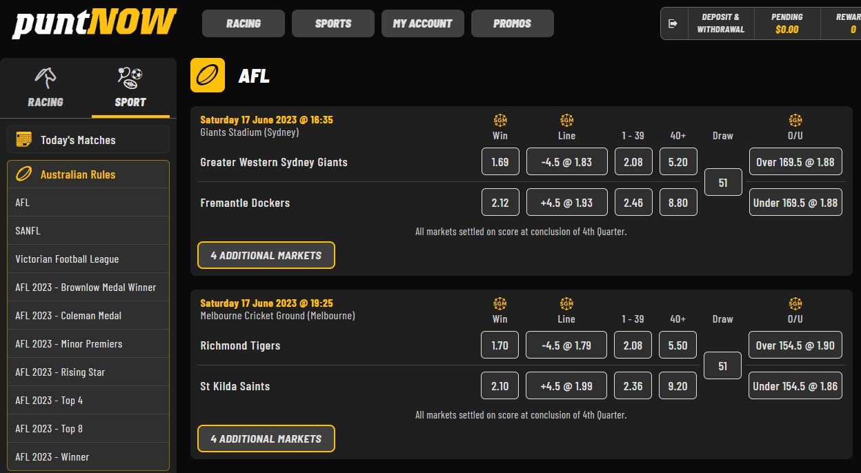Click Greater Western Sydney Giants team name
861x473 pixels.
(274, 162)
